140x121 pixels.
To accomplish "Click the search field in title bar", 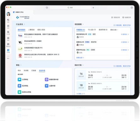I will (70, 8).
